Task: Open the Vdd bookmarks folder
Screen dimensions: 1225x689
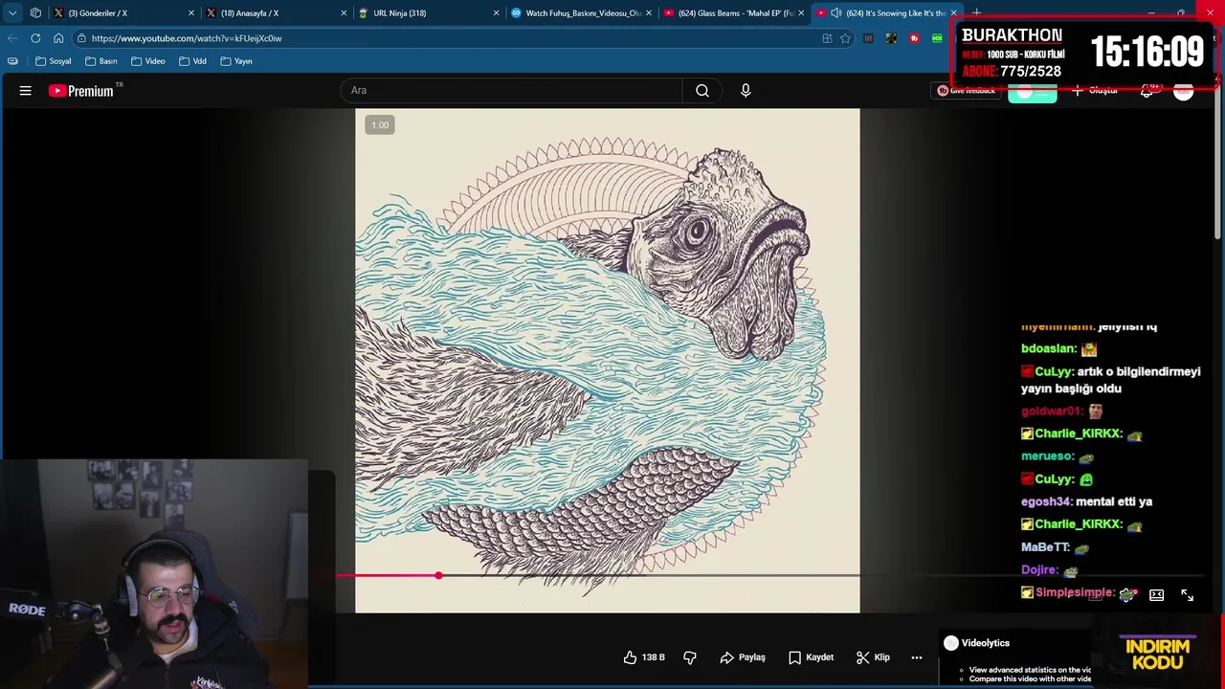Action: 192,61
